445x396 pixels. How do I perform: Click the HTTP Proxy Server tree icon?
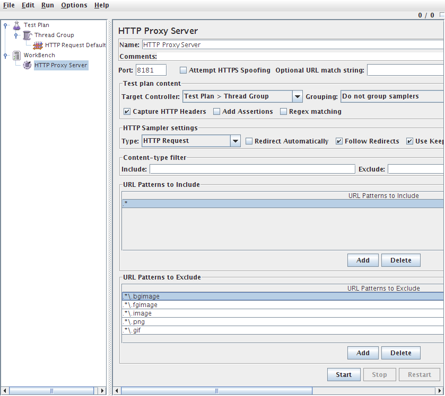pyautogui.click(x=27, y=65)
